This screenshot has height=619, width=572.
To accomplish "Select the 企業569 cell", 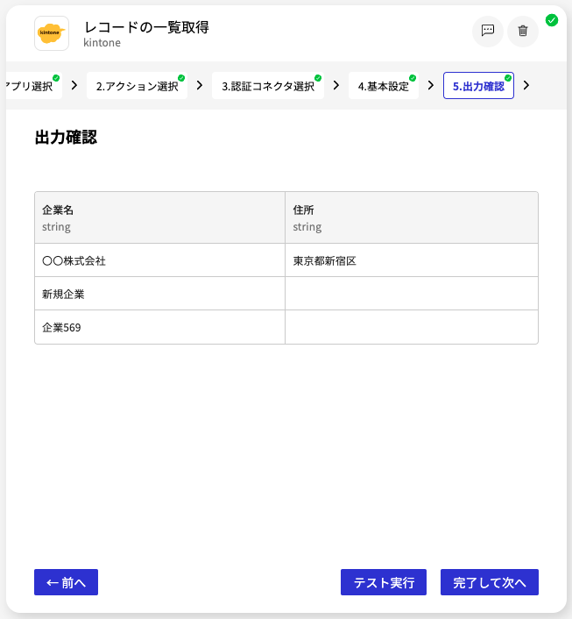I will pyautogui.click(x=159, y=327).
